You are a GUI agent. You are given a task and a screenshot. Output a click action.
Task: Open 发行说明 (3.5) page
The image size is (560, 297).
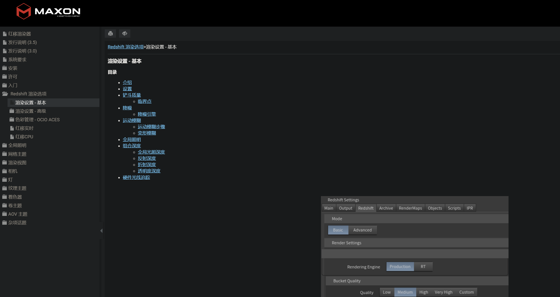(22, 42)
